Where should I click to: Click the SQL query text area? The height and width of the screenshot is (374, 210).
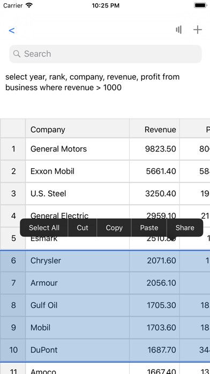point(105,82)
